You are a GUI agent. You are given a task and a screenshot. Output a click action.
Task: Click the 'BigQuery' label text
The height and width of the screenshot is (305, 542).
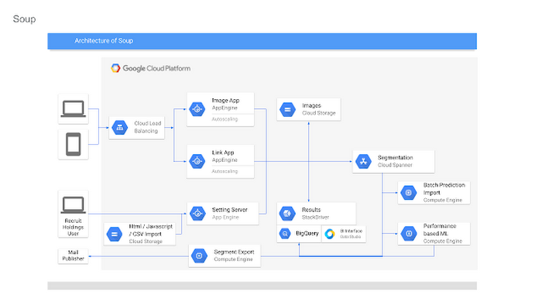[307, 234]
